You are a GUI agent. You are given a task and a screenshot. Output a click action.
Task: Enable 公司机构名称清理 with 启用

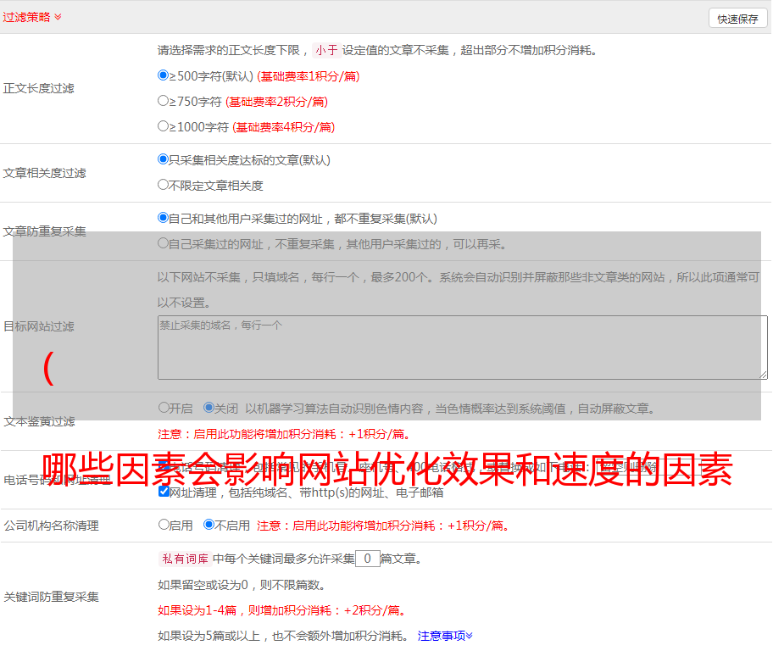click(164, 525)
